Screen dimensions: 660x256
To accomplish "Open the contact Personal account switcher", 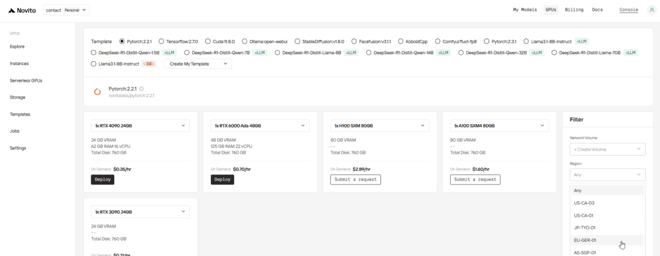I will coord(66,10).
